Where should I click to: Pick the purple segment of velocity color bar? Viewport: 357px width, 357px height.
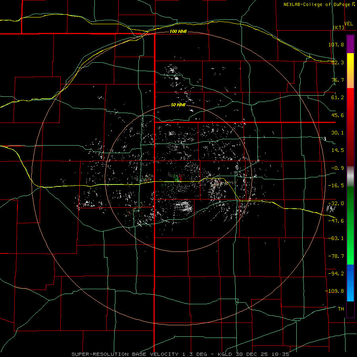click(x=350, y=44)
